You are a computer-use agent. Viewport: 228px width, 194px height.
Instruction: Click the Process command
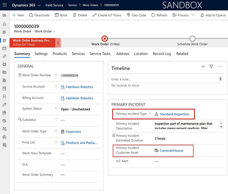pyautogui.click(x=181, y=15)
